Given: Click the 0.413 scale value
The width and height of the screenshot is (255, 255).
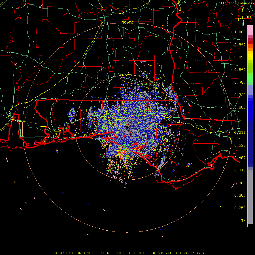Looking at the screenshot, I should pos(240,170).
